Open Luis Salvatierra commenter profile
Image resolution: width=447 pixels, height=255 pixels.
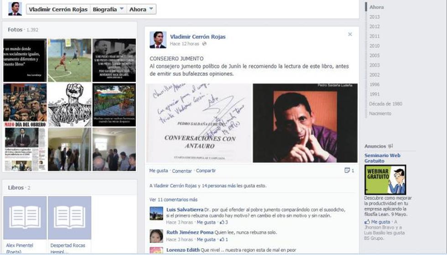click(185, 210)
